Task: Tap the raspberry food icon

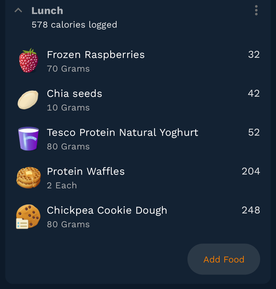Action: tap(29, 61)
